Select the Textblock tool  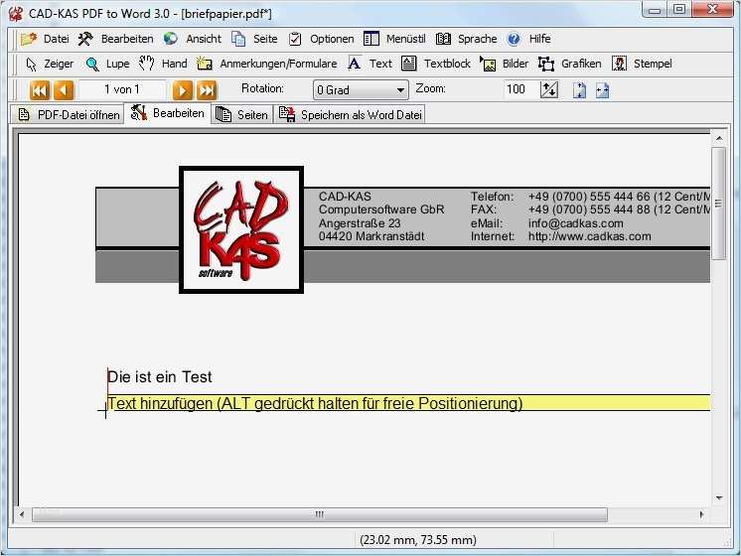click(436, 64)
